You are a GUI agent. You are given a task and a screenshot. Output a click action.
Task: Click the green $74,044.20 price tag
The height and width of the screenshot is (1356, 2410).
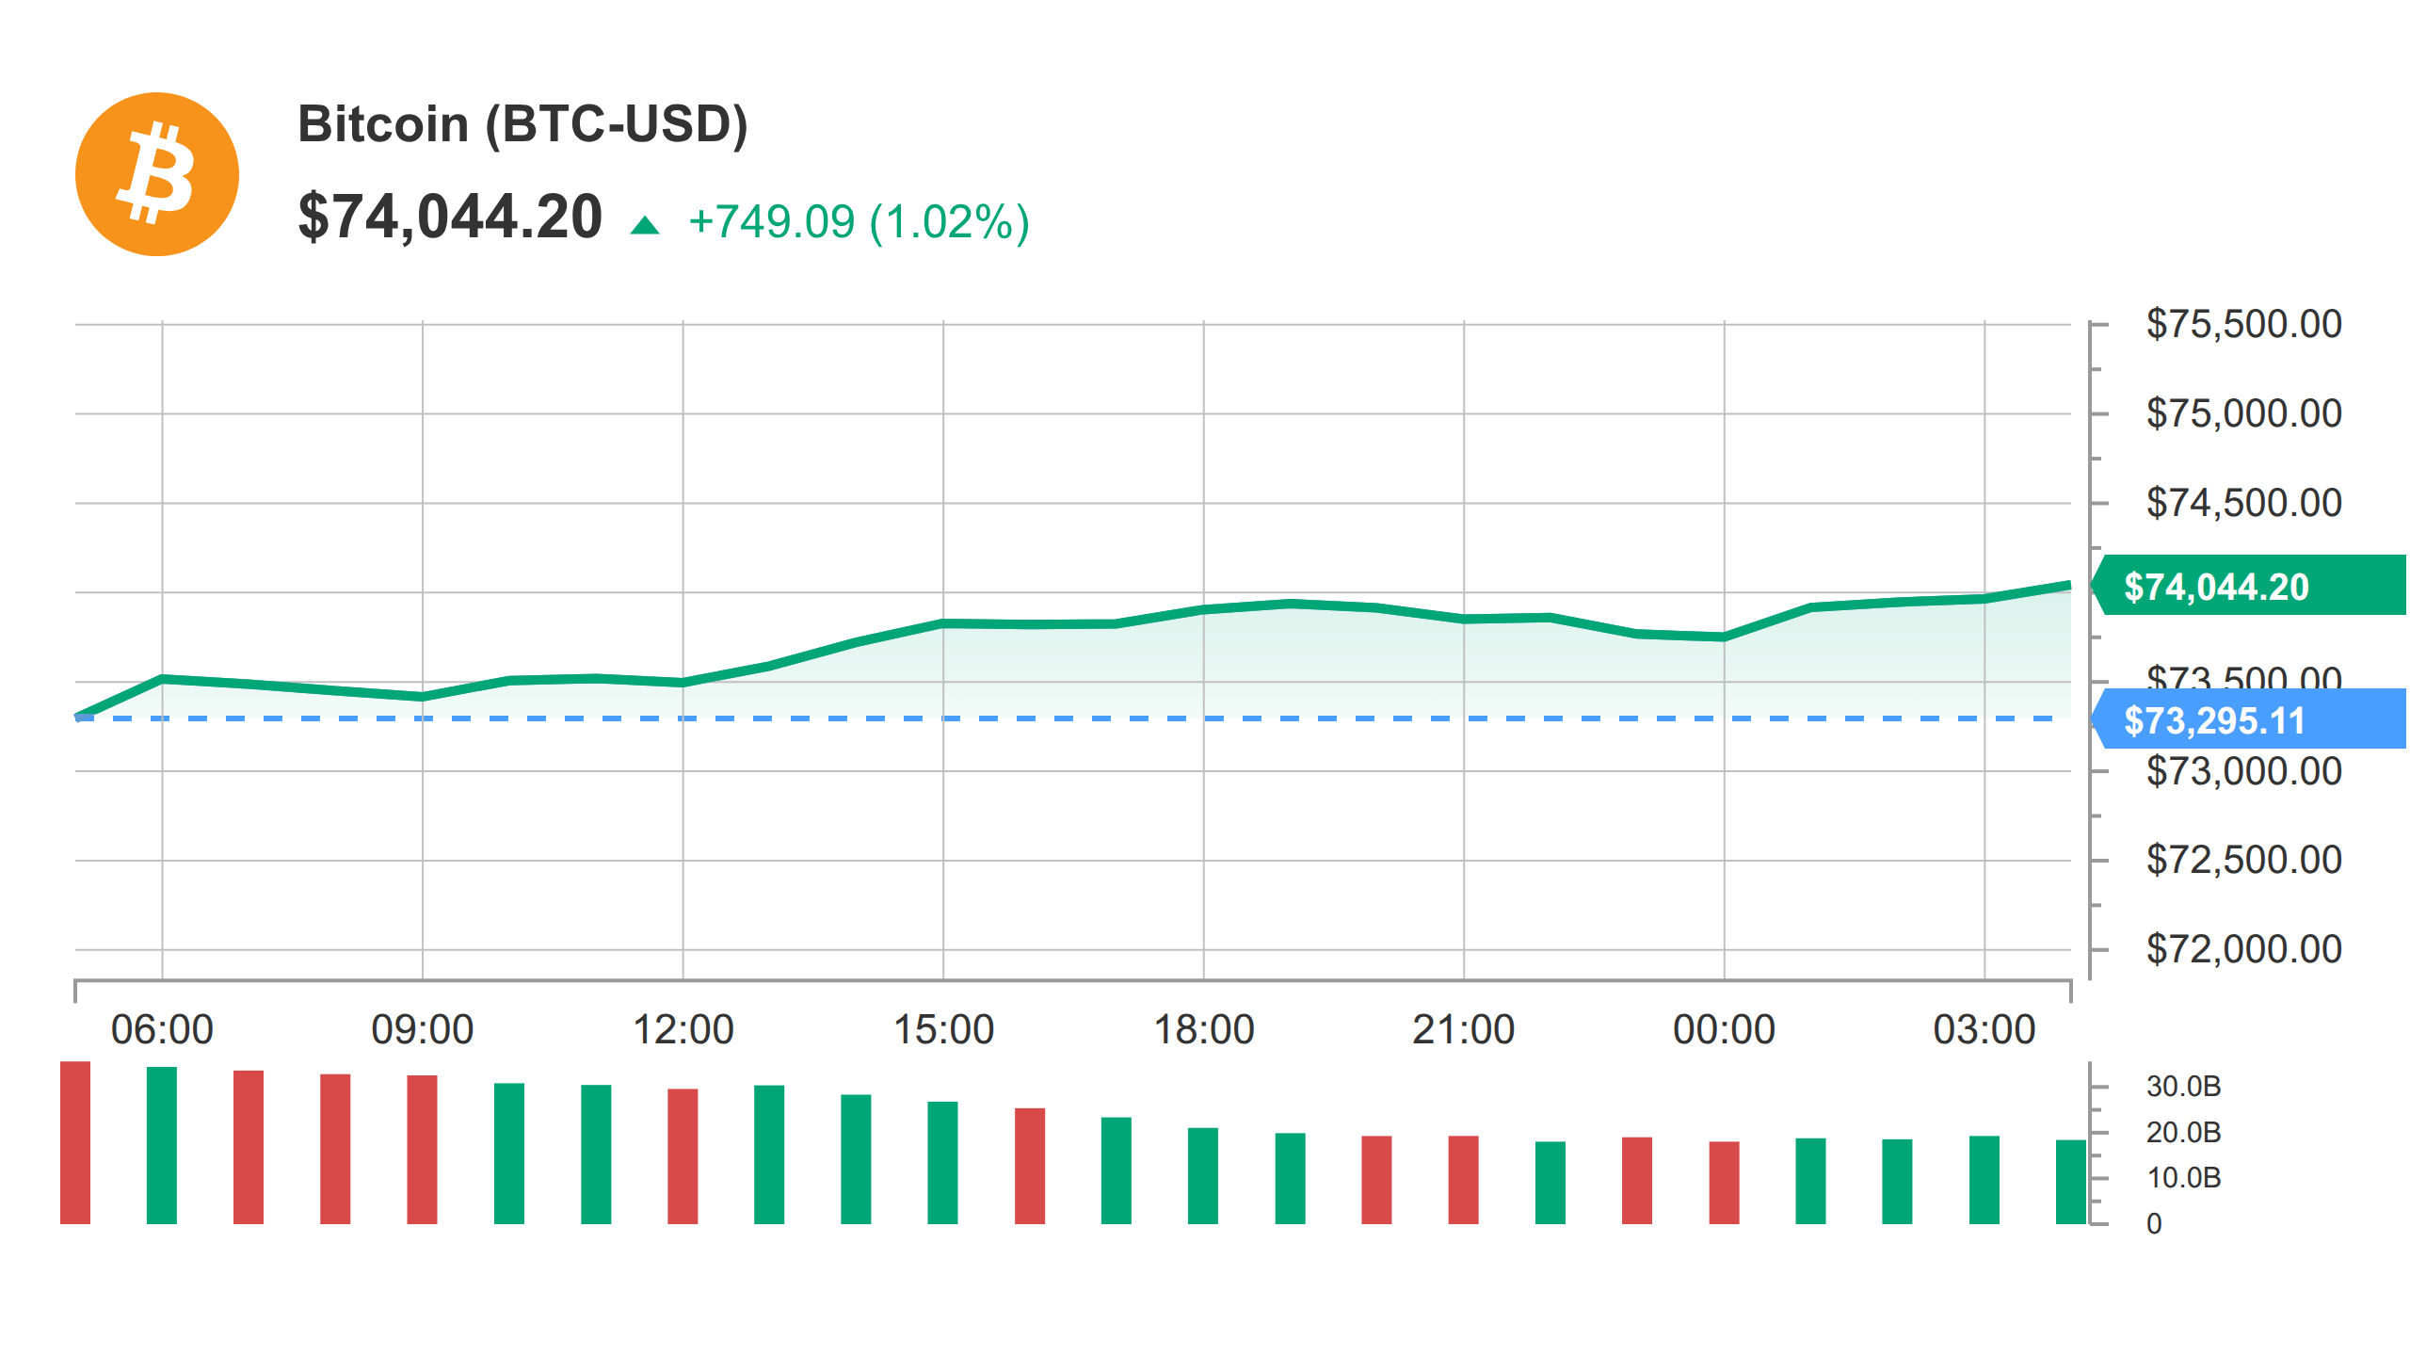[2250, 586]
